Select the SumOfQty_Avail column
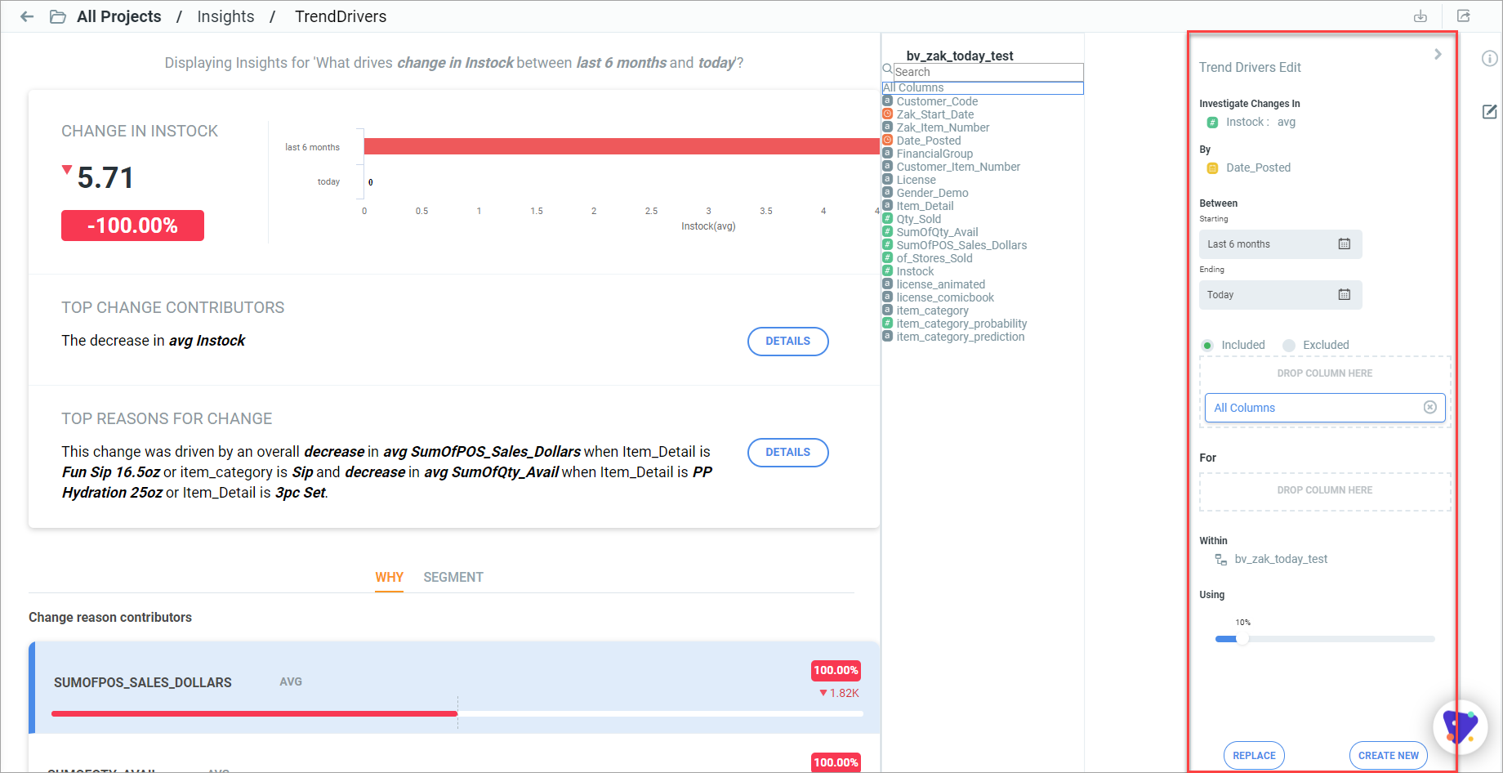 [x=937, y=232]
